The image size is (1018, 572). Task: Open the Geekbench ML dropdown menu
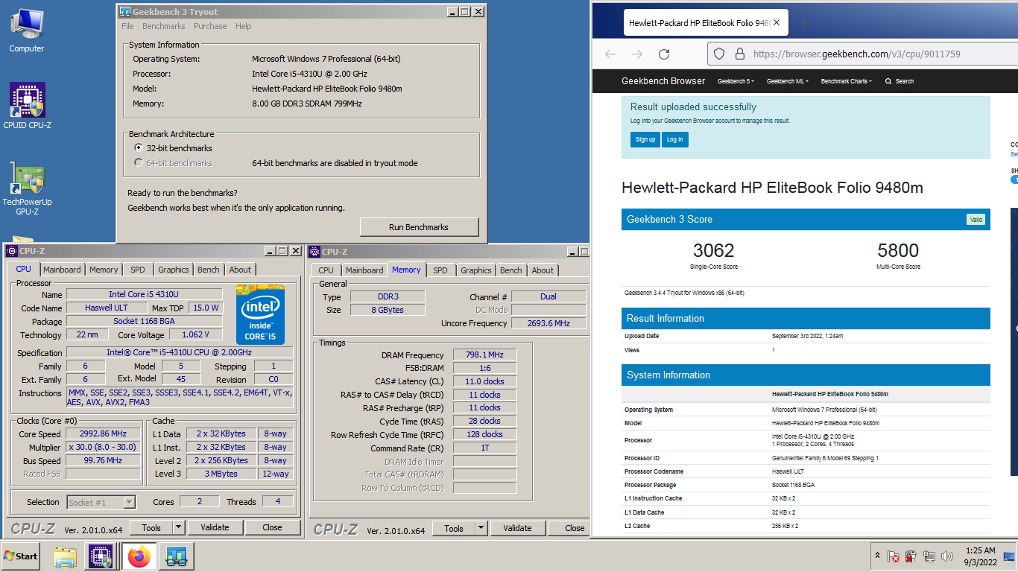[788, 81]
